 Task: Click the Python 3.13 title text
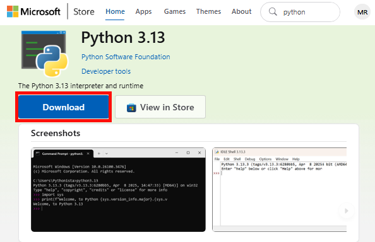(x=123, y=37)
